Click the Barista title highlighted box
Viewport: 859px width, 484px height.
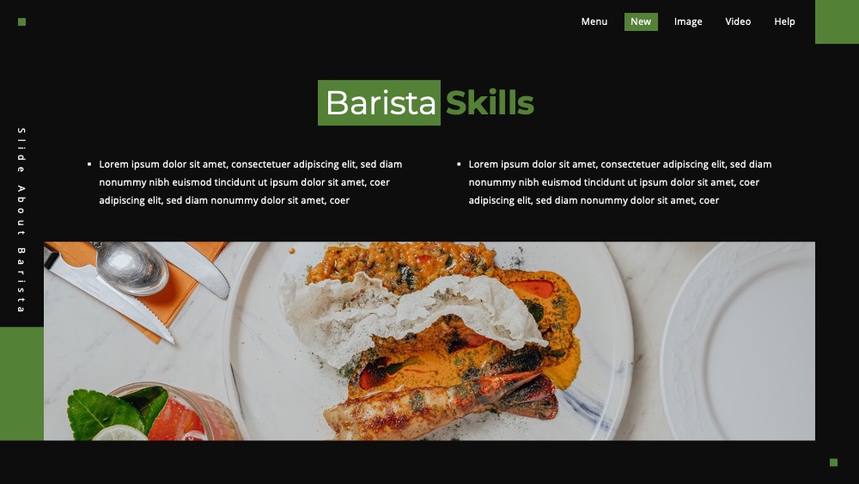[x=379, y=102]
